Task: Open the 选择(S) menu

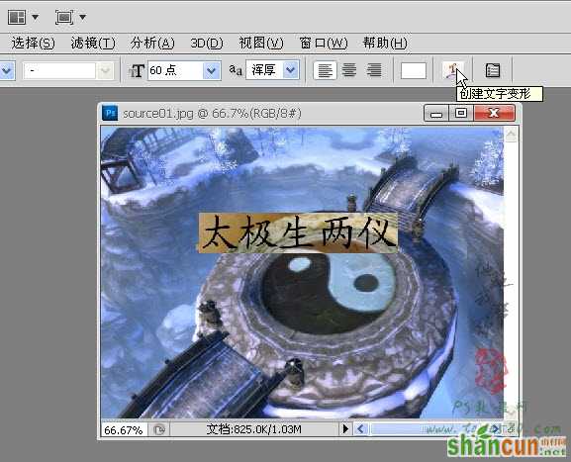Action: pyautogui.click(x=33, y=43)
